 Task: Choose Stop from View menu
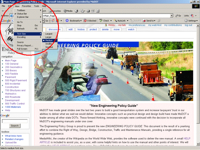click(28, 25)
